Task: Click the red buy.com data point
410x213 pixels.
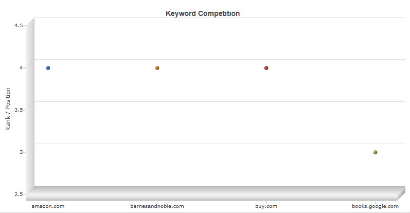Action: pos(266,68)
